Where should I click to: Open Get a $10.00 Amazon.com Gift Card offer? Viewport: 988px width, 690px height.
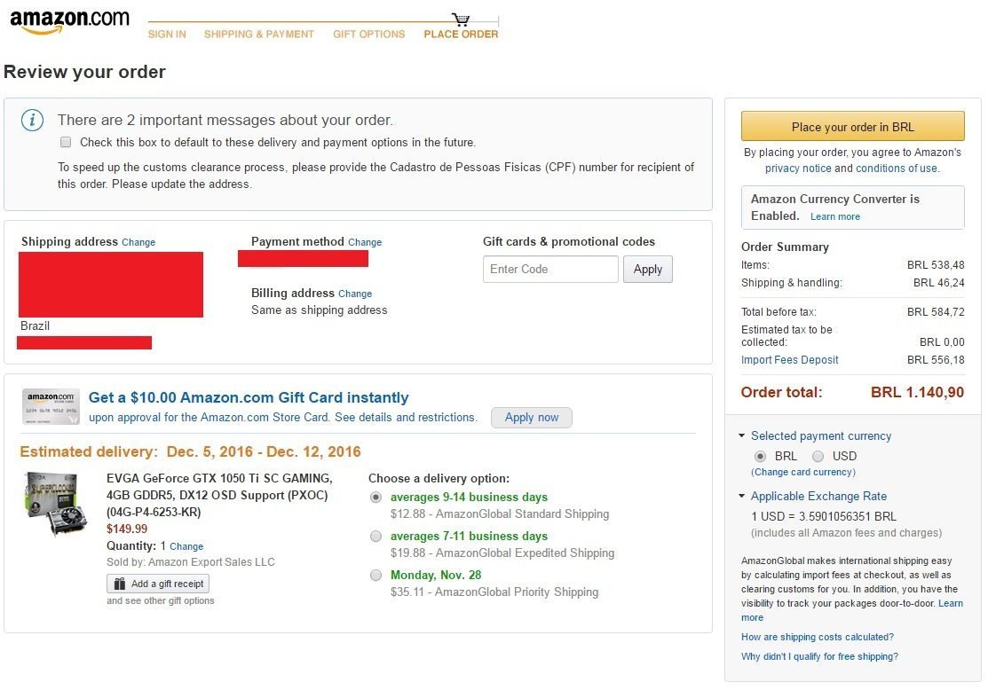pyautogui.click(x=249, y=397)
